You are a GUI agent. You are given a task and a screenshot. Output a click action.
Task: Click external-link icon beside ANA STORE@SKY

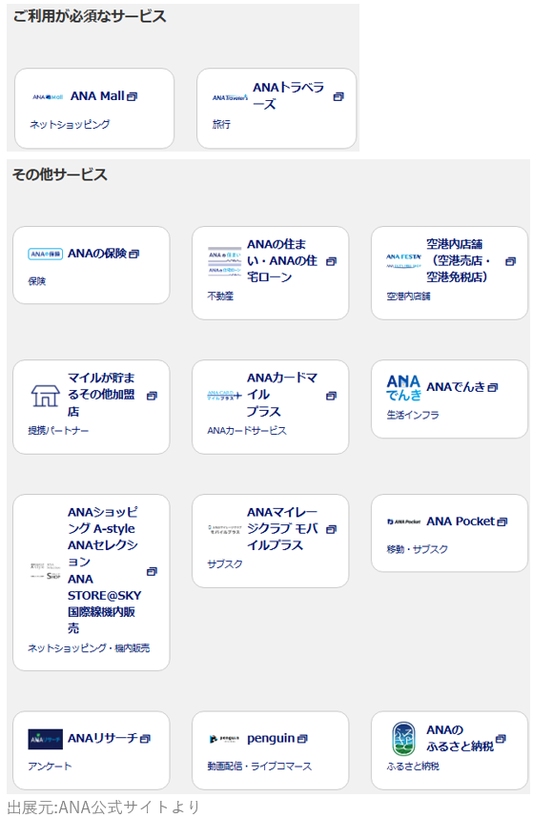pyautogui.click(x=152, y=571)
